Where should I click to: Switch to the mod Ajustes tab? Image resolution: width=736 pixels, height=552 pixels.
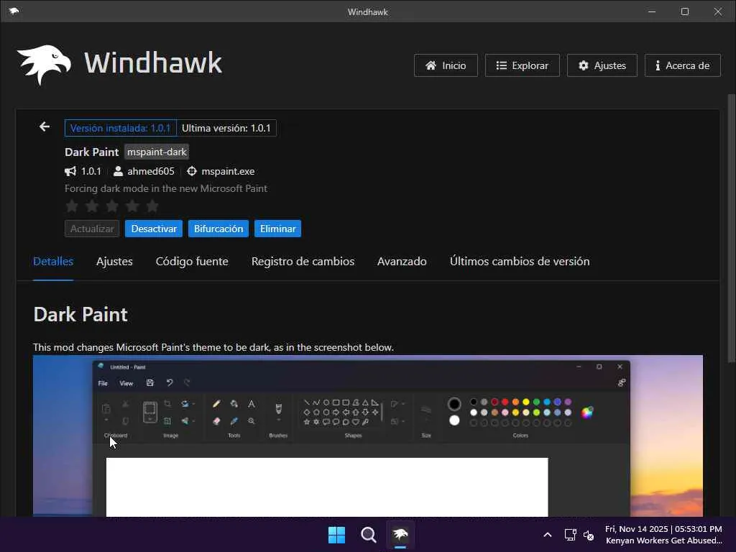114,262
